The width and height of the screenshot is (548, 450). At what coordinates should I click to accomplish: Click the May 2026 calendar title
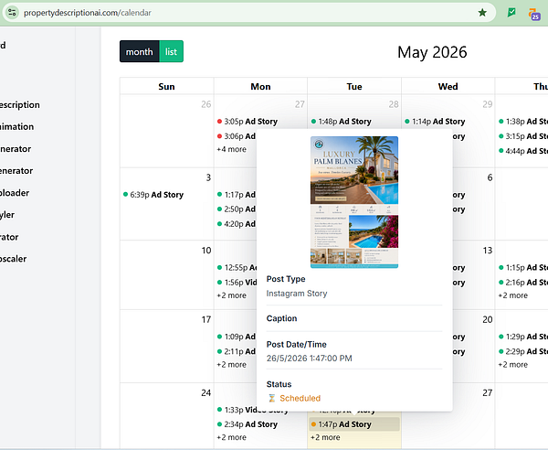[x=432, y=52]
